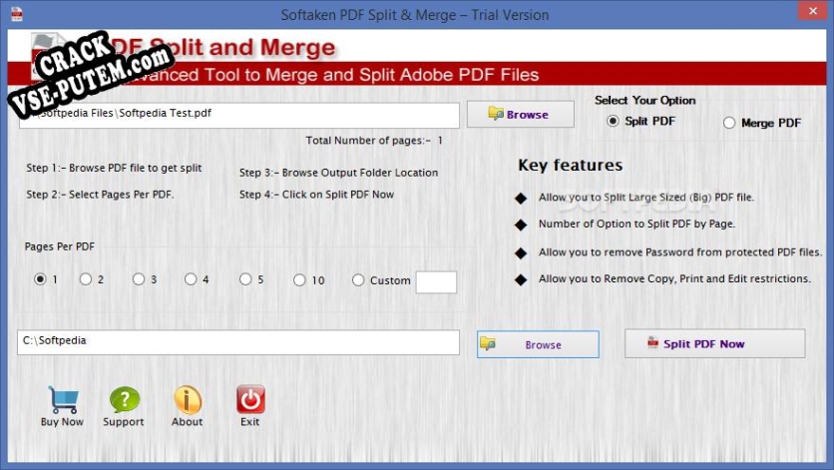Click Browse button next to PDF file path
Viewport: 834px width, 470px height.
click(520, 114)
